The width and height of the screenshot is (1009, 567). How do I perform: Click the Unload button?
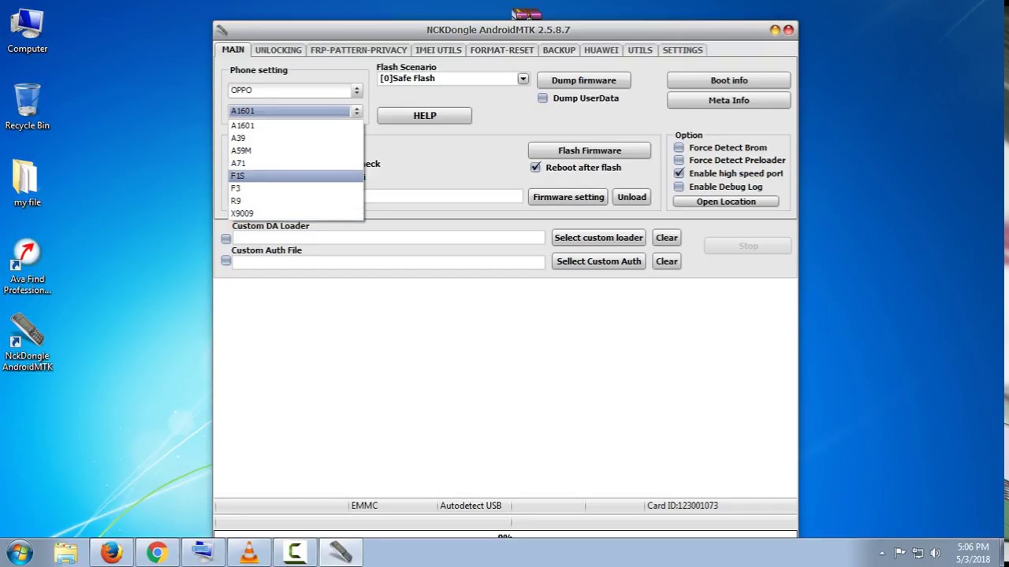[x=631, y=197]
